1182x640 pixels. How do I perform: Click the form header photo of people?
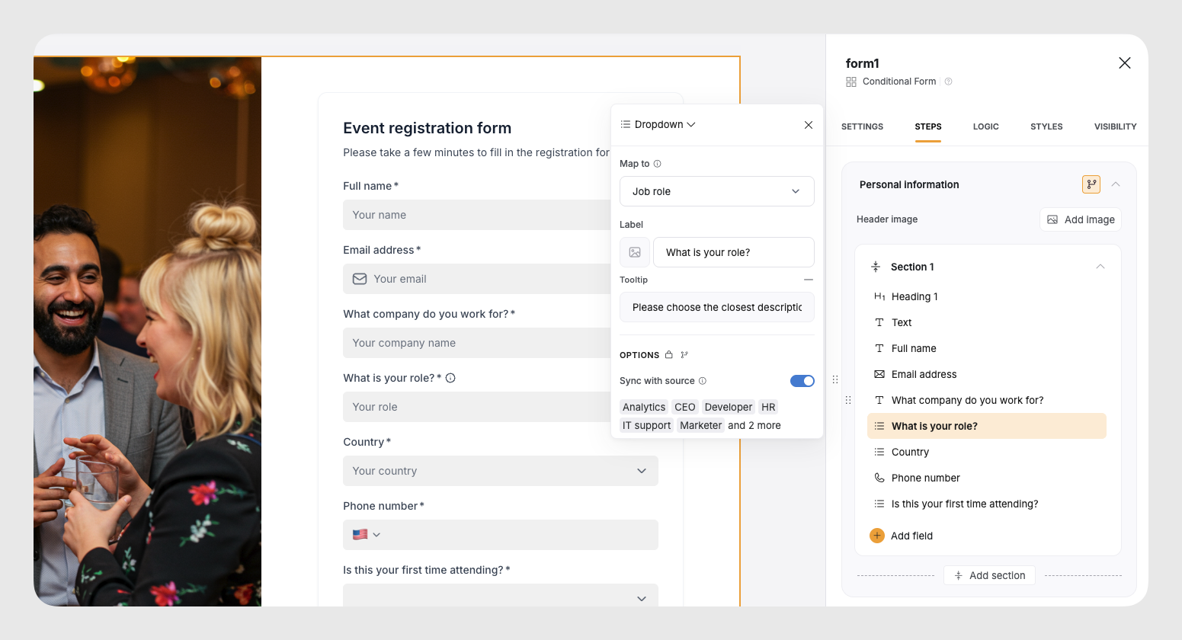pyautogui.click(x=147, y=331)
